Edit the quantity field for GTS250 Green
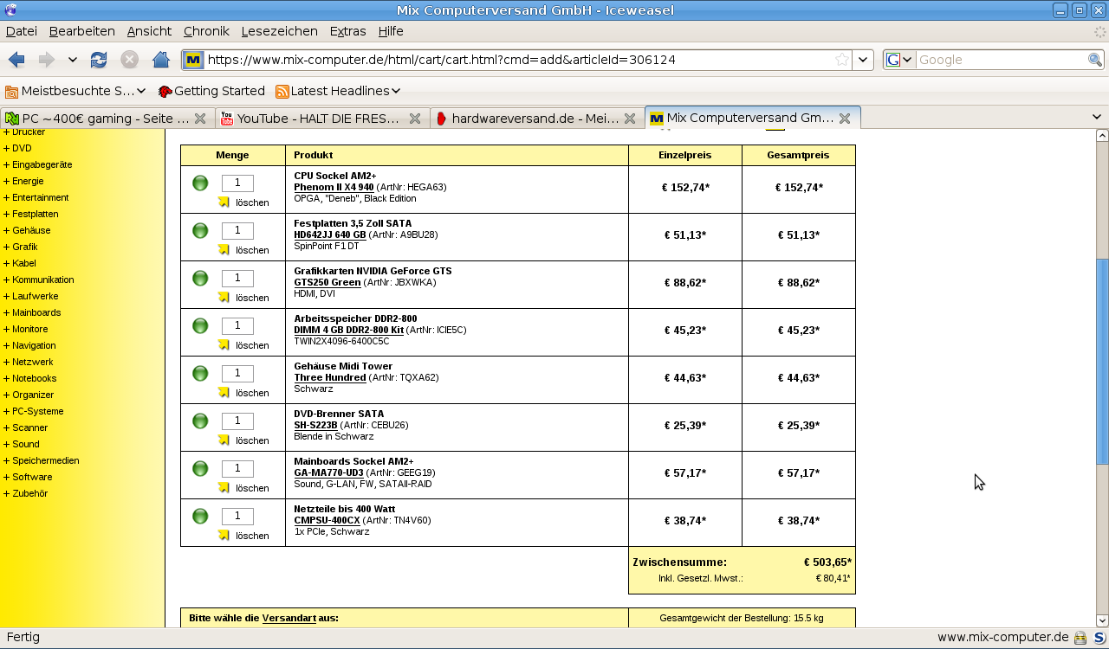The image size is (1109, 649). pos(237,278)
